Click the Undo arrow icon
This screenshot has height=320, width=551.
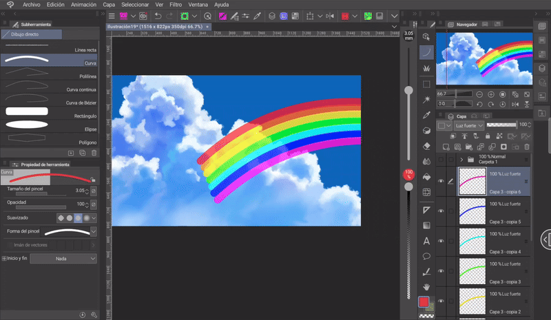[x=158, y=16]
